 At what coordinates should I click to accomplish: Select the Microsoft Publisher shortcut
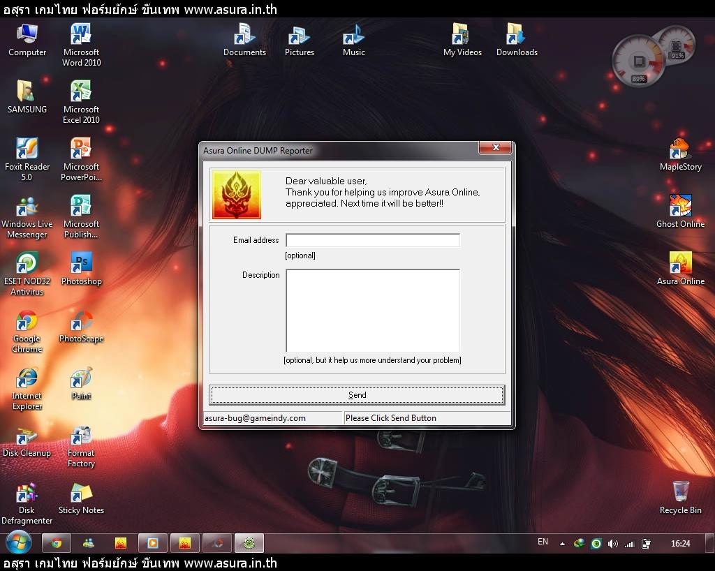[81, 217]
